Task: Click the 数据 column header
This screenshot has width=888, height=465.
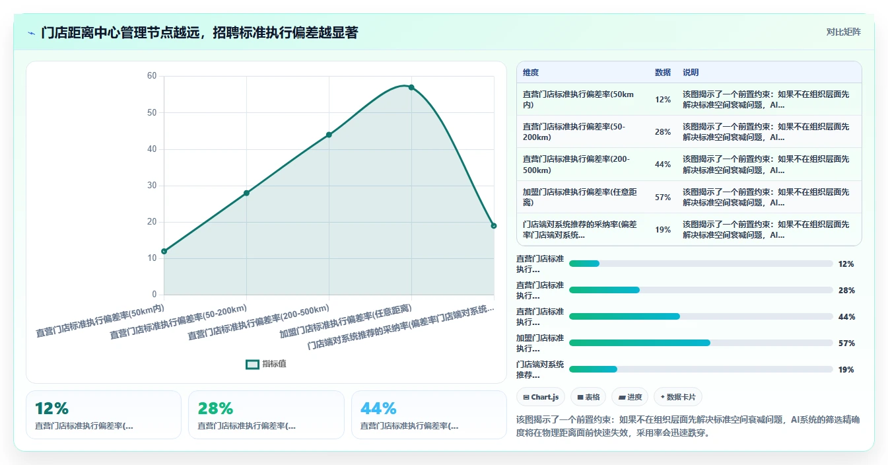Action: 663,73
